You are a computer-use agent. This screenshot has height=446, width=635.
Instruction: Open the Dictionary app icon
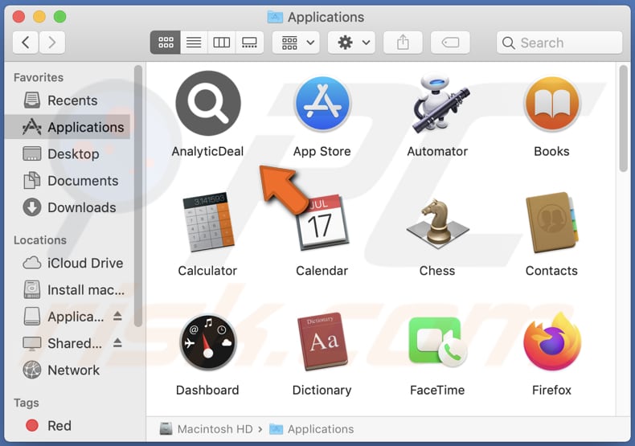pos(322,342)
